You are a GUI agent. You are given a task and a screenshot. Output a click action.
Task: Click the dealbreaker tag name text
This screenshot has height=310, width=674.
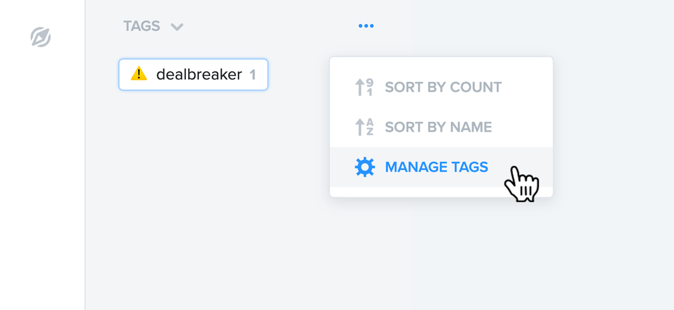(x=199, y=74)
